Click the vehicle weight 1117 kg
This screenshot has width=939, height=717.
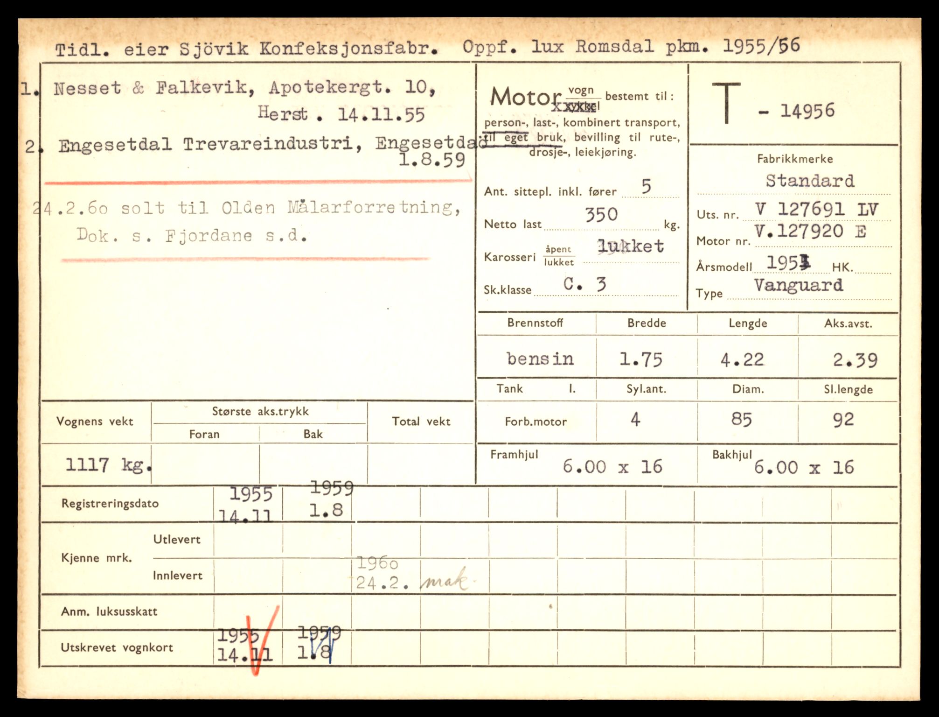click(108, 465)
